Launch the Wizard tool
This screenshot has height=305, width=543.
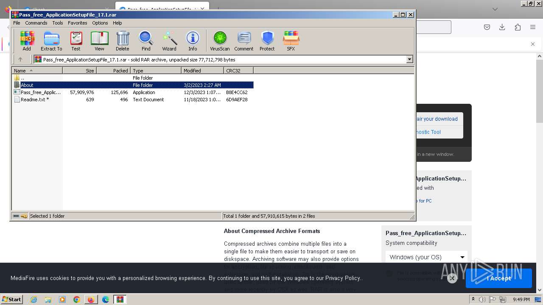[x=169, y=41]
